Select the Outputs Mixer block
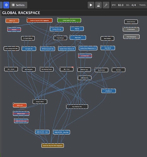Viewport: 147px width, 157px height. 40,102
